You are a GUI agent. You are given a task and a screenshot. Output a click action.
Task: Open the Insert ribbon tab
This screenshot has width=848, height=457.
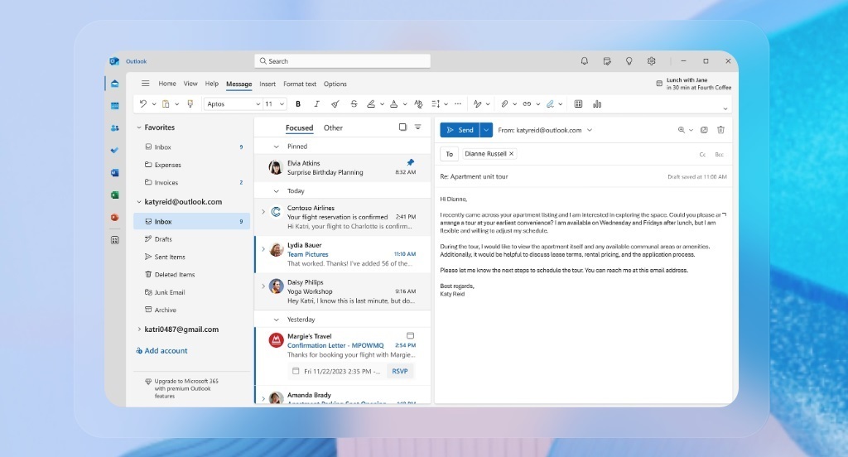267,84
